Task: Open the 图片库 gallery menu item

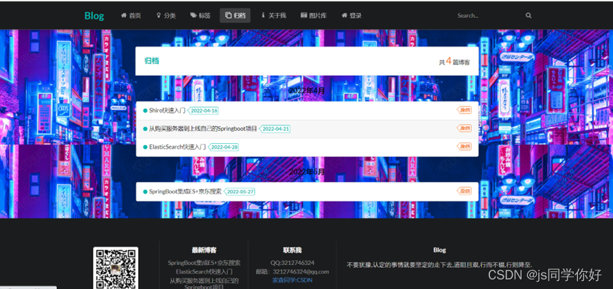Action: [314, 16]
